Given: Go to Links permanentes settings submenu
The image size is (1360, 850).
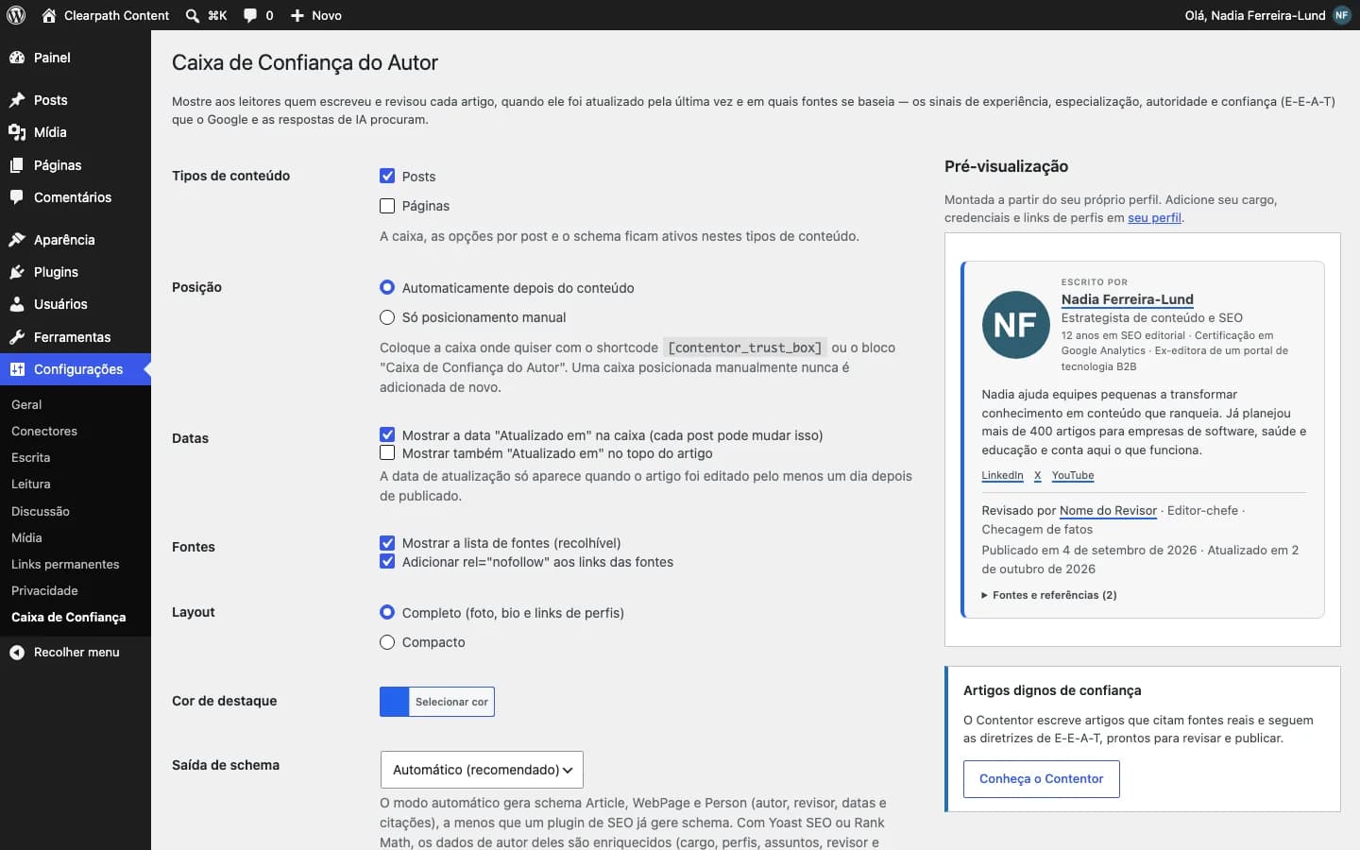Looking at the screenshot, I should pos(65,564).
